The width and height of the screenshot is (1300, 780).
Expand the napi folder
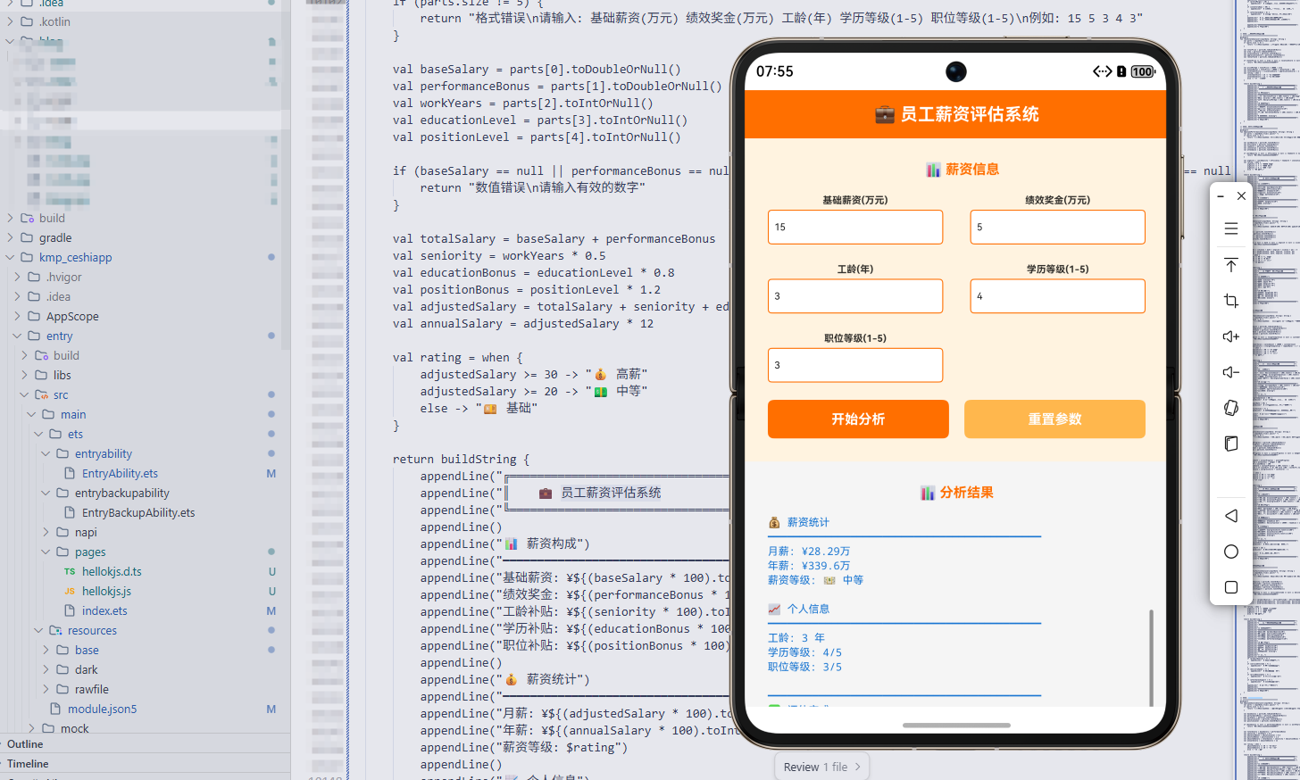(46, 532)
